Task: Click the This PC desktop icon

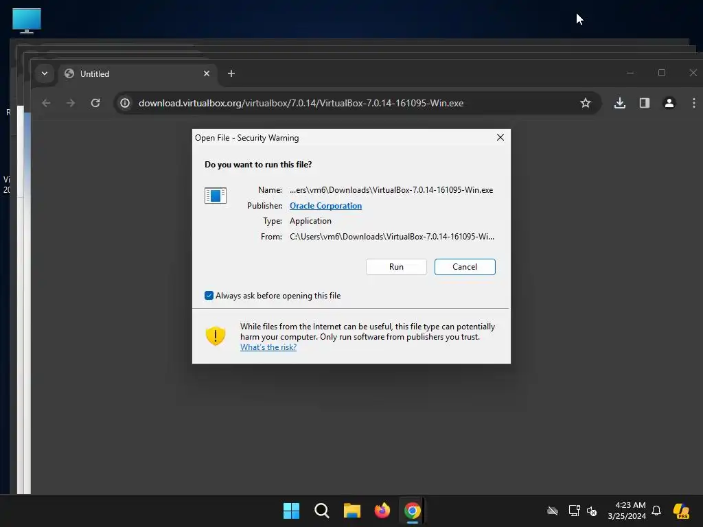Action: click(x=27, y=21)
